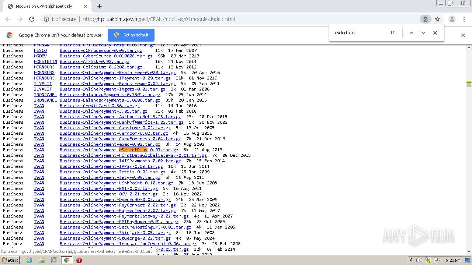The height and width of the screenshot is (265, 472).
Task: Open Business-OnlinePayment-OpenECHO-0.03.tar.gz link
Action: [x=115, y=199]
